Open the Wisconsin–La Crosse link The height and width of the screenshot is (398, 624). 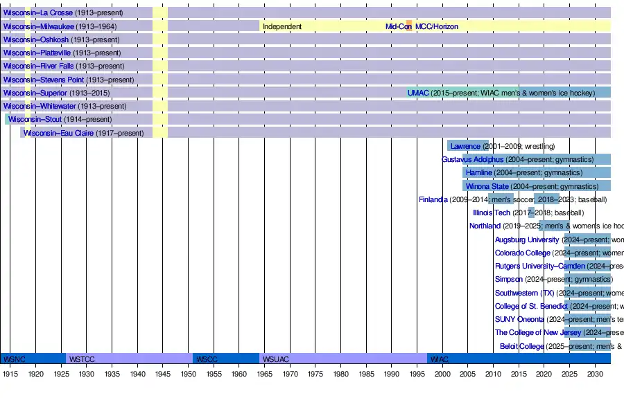tap(37, 13)
